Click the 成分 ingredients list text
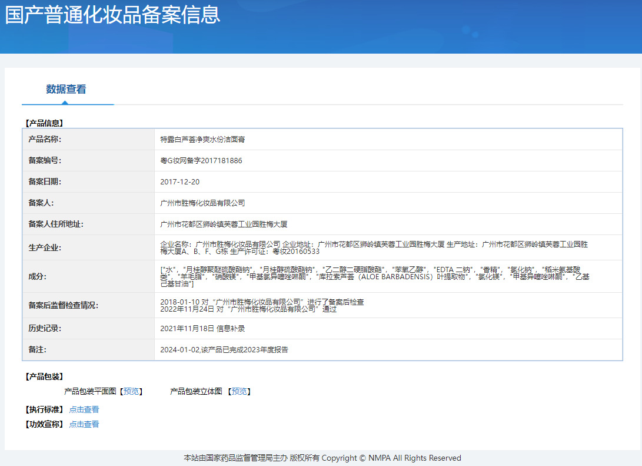 (375, 277)
